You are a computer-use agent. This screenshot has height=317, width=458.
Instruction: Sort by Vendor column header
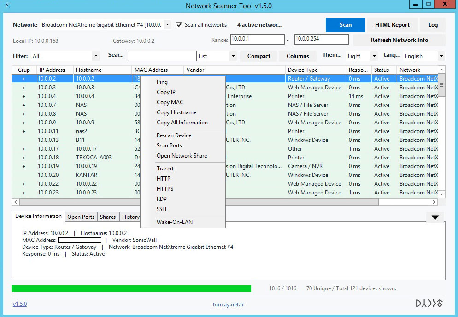pyautogui.click(x=235, y=70)
